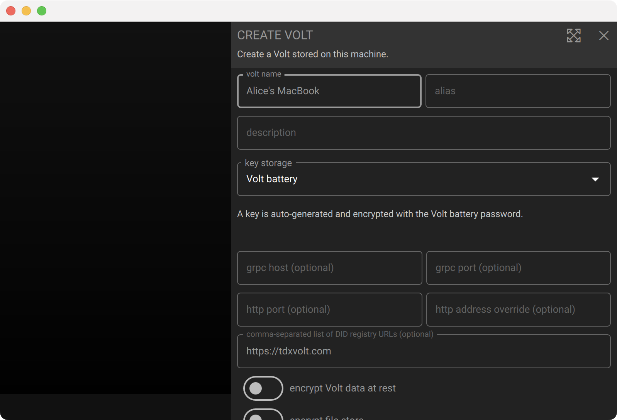Enable encrypt Volt data at rest toggle
The width and height of the screenshot is (617, 420).
[263, 388]
